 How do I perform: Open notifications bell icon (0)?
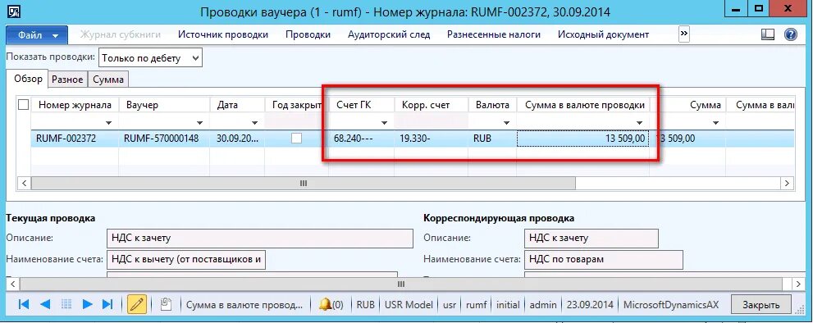[331, 305]
